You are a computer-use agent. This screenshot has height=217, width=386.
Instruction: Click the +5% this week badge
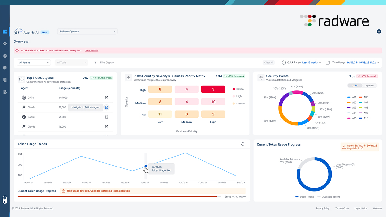[x=367, y=76]
